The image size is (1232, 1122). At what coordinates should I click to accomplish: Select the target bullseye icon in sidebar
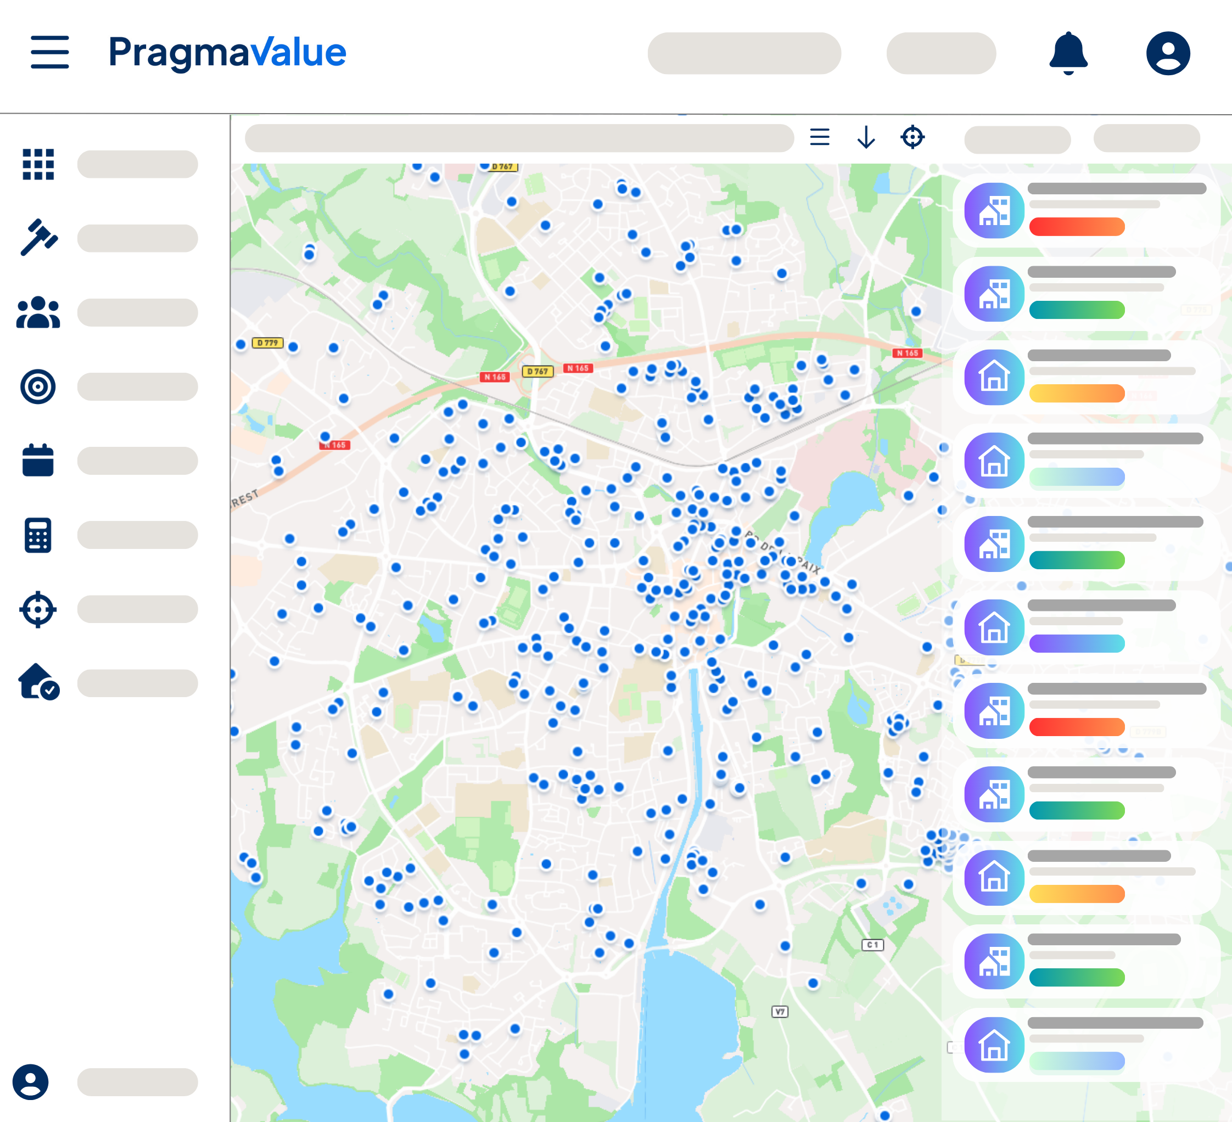(38, 387)
